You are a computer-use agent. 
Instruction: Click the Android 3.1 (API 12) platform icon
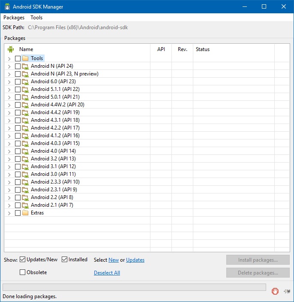tap(25, 166)
